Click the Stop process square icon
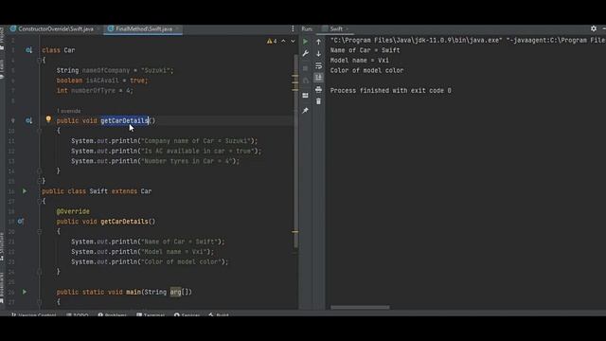This screenshot has height=341, width=606. click(x=305, y=68)
